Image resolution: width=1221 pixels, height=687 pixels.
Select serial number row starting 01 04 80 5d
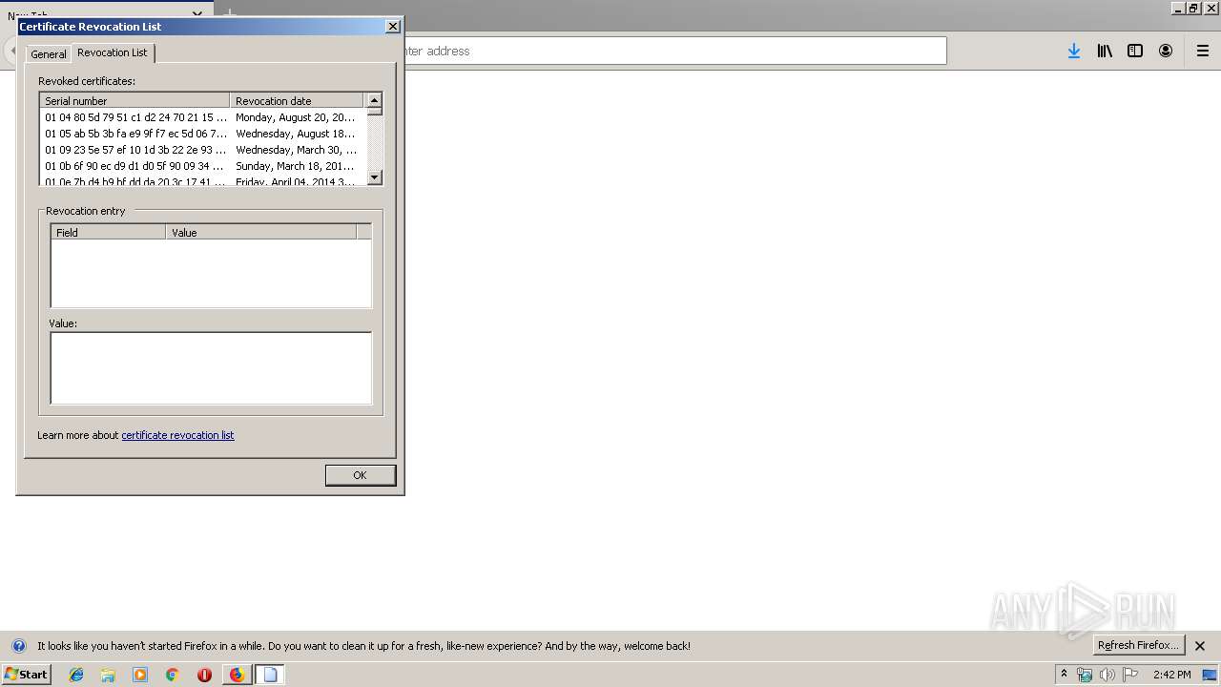pyautogui.click(x=135, y=117)
